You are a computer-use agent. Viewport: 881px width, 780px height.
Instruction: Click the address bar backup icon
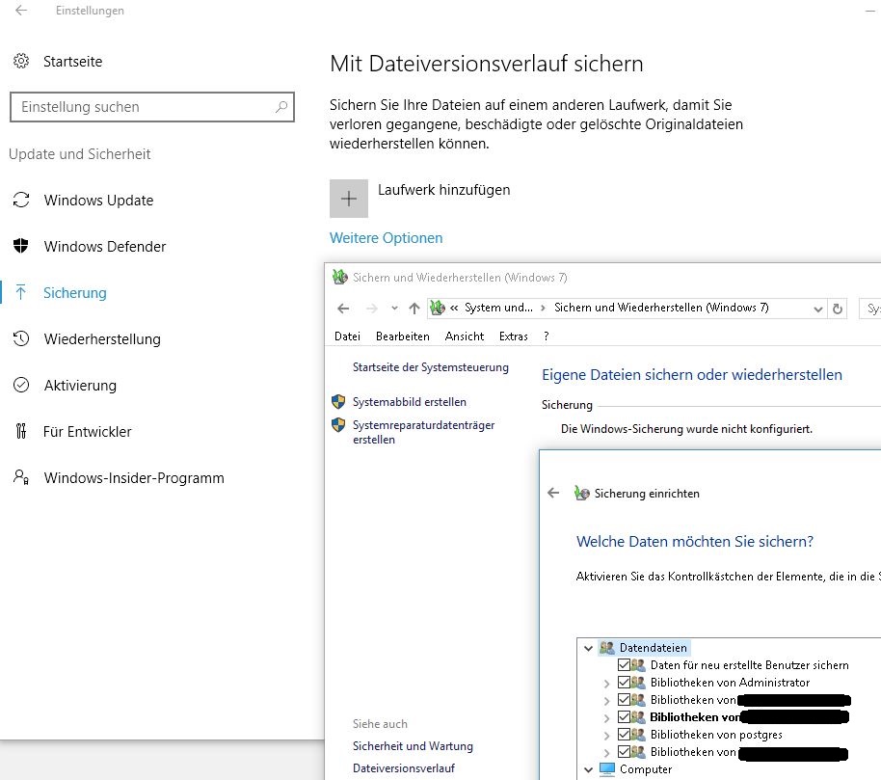[x=438, y=308]
